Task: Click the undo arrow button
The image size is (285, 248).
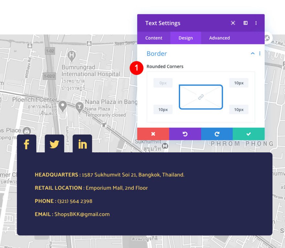Action: 185,134
